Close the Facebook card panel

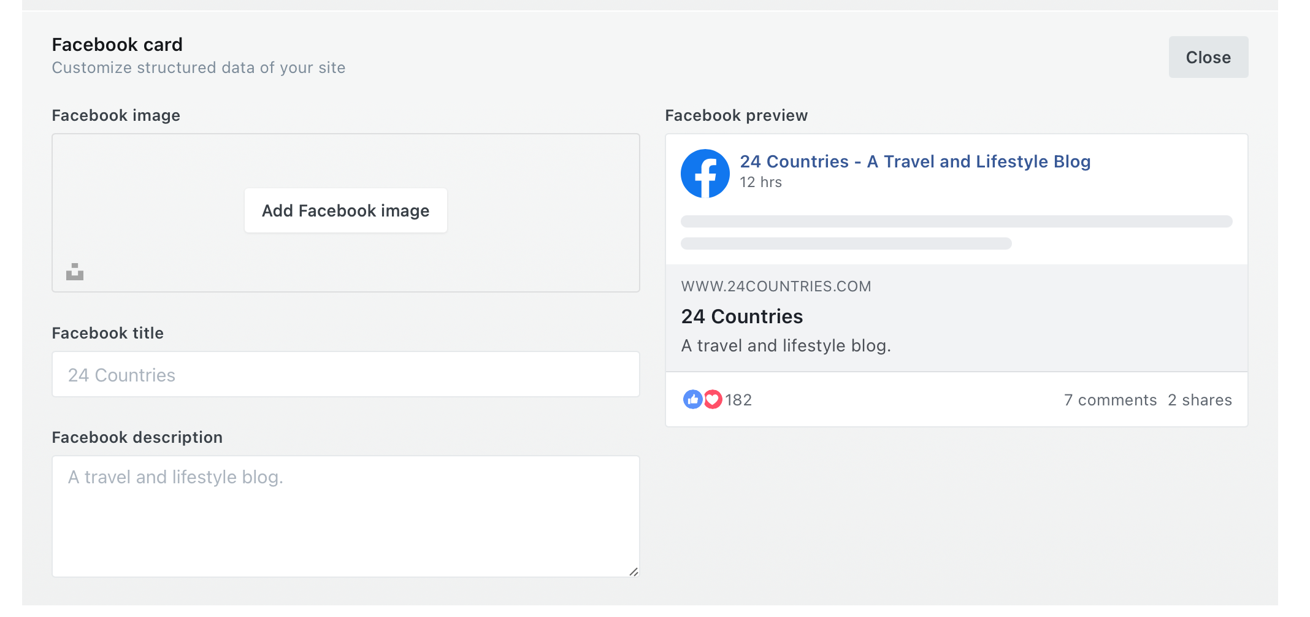click(x=1208, y=57)
